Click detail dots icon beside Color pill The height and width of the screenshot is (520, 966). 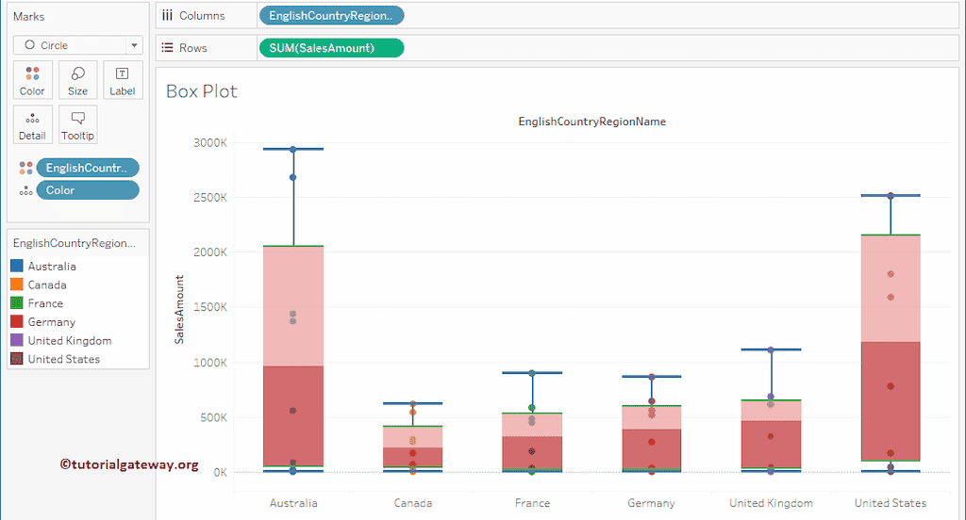pos(25,190)
